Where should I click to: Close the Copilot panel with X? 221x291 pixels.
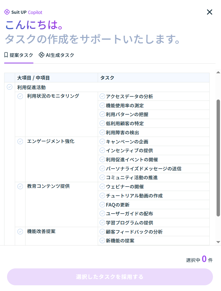(x=209, y=12)
